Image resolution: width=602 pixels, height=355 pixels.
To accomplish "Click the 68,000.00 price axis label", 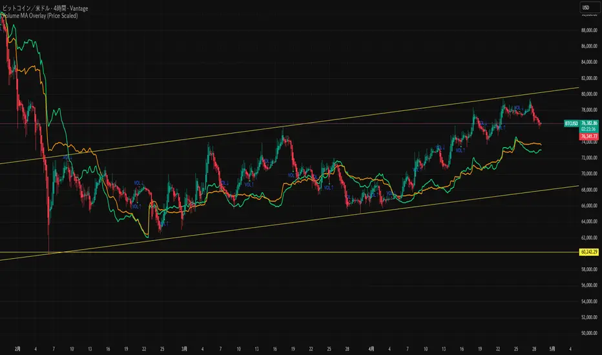I will click(x=589, y=190).
